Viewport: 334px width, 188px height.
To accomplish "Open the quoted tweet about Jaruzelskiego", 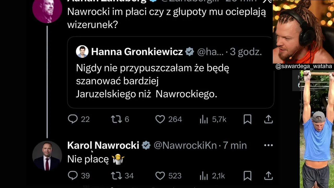I will click(x=157, y=81).
